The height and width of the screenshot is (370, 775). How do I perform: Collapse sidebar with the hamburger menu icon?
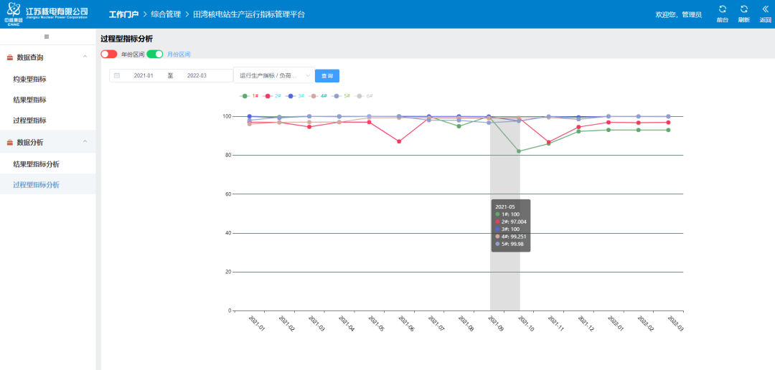click(x=47, y=37)
